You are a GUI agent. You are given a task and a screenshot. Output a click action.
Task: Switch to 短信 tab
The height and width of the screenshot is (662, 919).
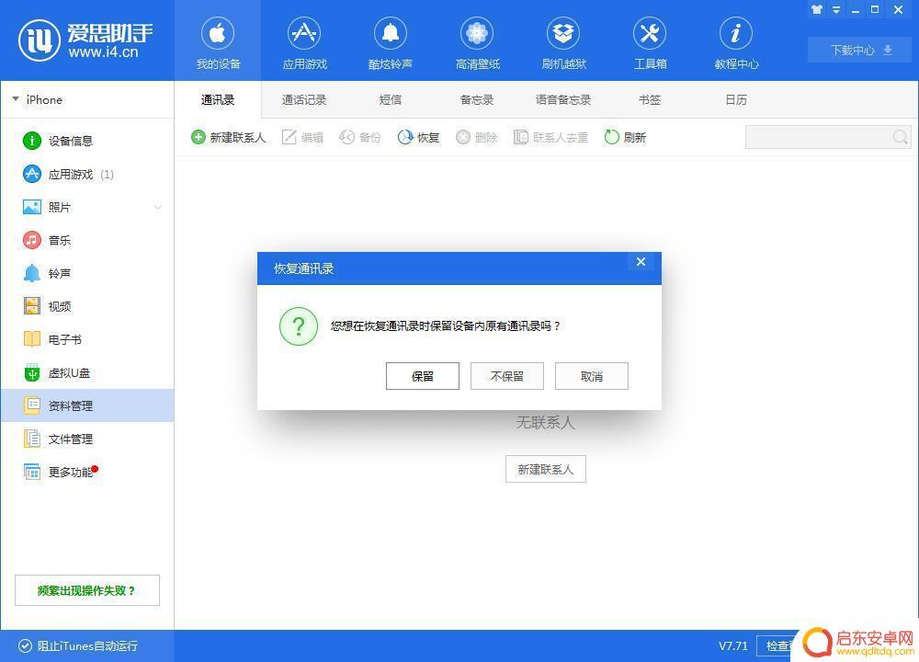(391, 99)
